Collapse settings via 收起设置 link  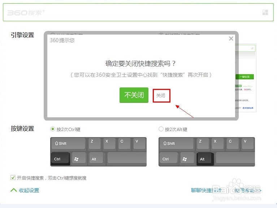pyautogui.click(x=29, y=190)
